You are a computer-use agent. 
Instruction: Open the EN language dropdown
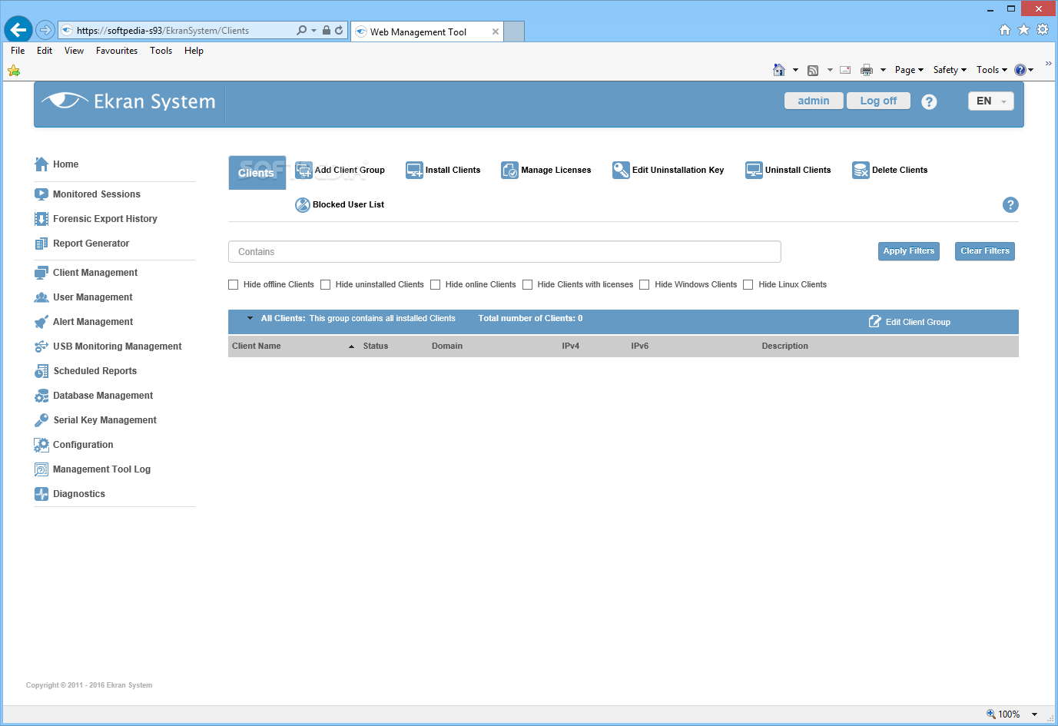click(991, 101)
